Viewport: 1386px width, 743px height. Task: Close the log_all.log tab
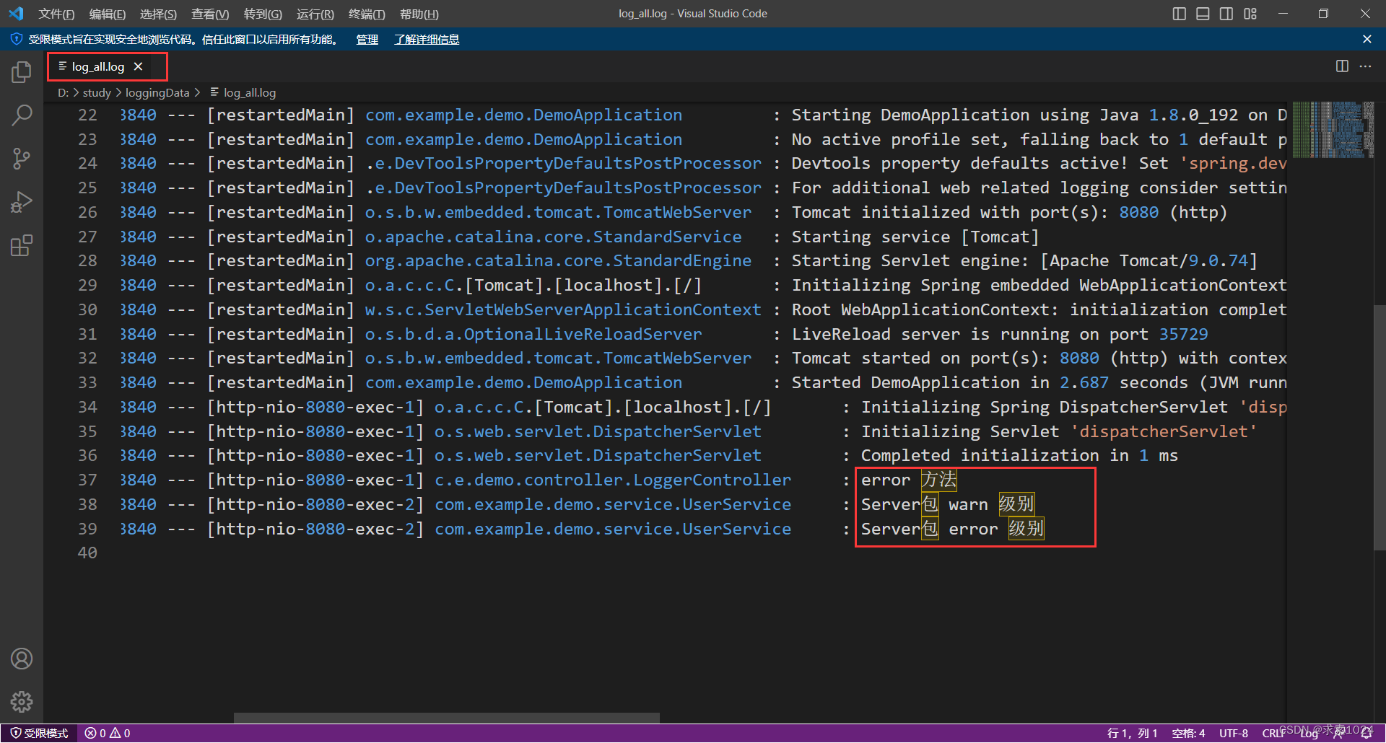[138, 66]
